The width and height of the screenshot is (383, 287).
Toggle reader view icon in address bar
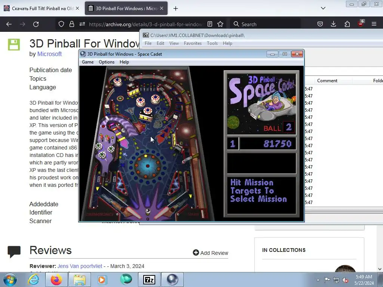(x=210, y=24)
